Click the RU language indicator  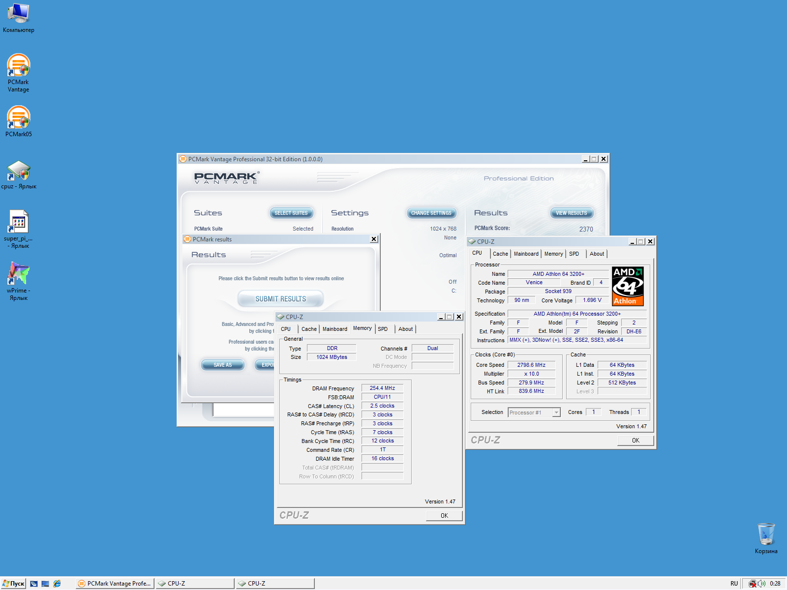734,584
